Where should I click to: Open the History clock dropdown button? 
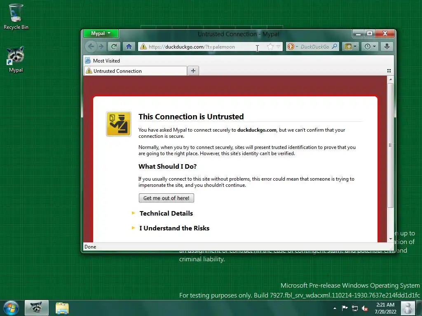point(370,46)
